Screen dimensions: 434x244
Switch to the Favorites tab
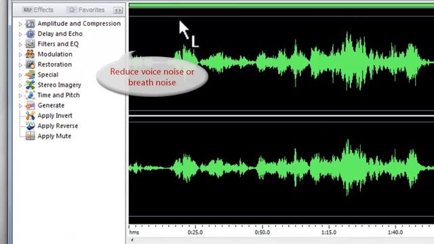pos(87,10)
